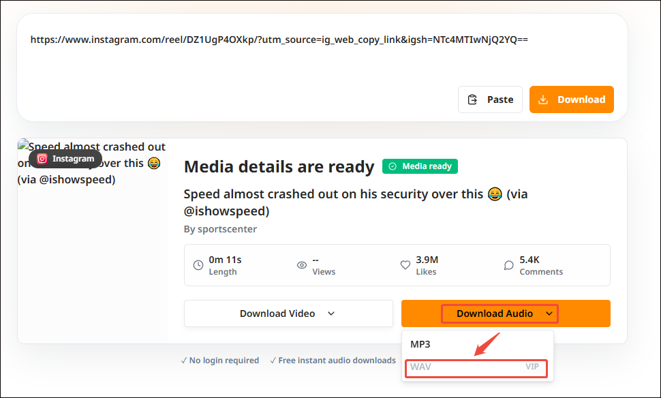Click the Media ready status badge
The image size is (661, 398).
tap(420, 166)
